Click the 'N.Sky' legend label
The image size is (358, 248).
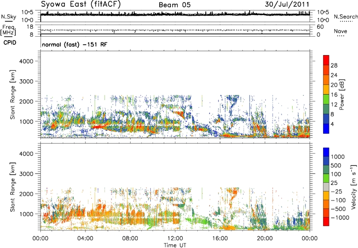(x=9, y=17)
